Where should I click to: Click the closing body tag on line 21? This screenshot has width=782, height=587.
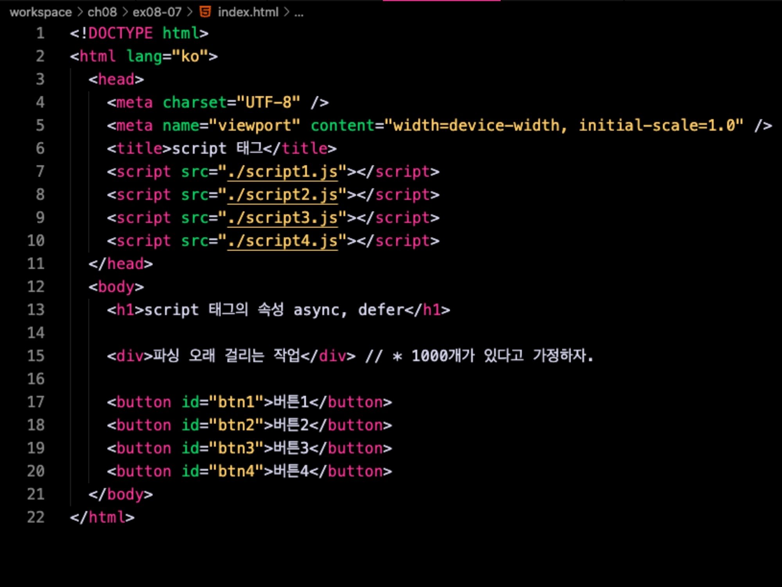click(x=120, y=494)
